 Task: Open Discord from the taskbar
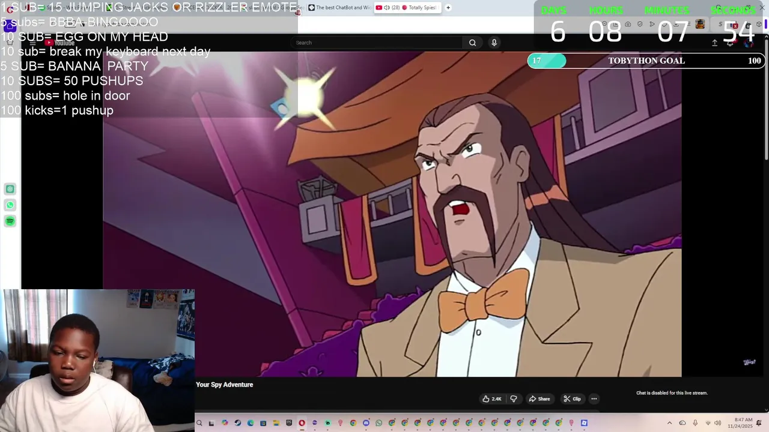366,423
